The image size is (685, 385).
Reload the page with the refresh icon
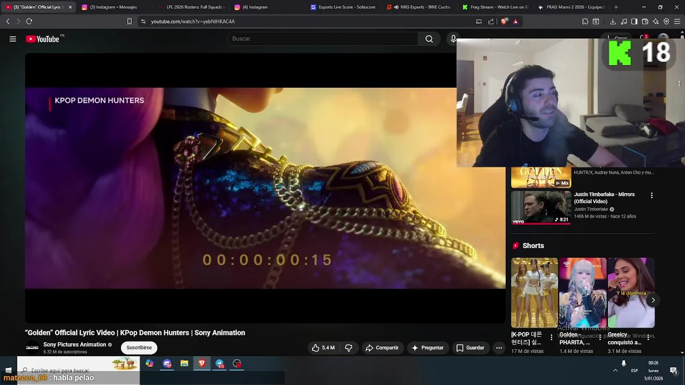coord(29,21)
